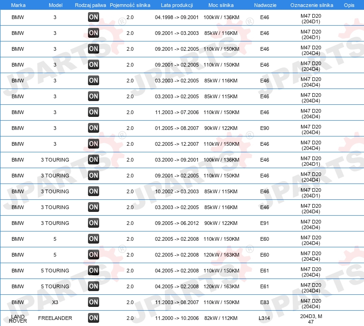This screenshot has width=364, height=326.
Task: Click the E83 body code cell
Action: pyautogui.click(x=264, y=302)
